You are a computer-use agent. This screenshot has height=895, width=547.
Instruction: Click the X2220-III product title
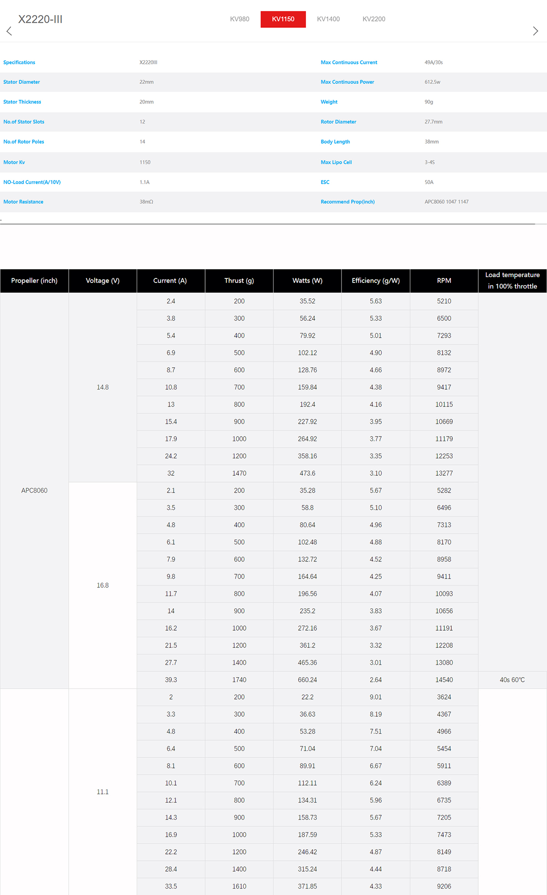coord(40,19)
